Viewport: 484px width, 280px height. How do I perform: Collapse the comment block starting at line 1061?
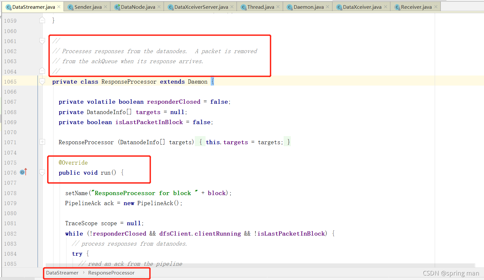click(x=42, y=41)
